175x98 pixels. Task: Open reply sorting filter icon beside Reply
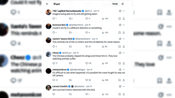(122, 4)
